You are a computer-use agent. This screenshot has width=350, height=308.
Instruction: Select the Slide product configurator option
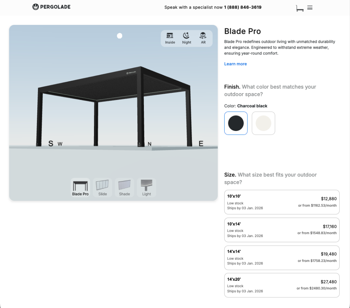pos(102,187)
